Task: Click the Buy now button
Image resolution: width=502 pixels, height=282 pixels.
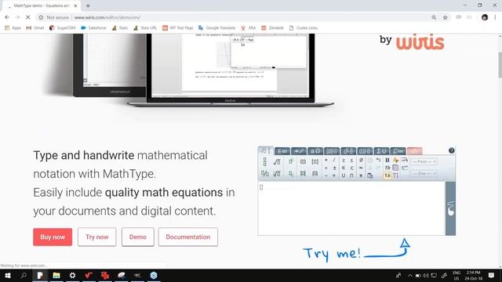Action: tap(53, 237)
